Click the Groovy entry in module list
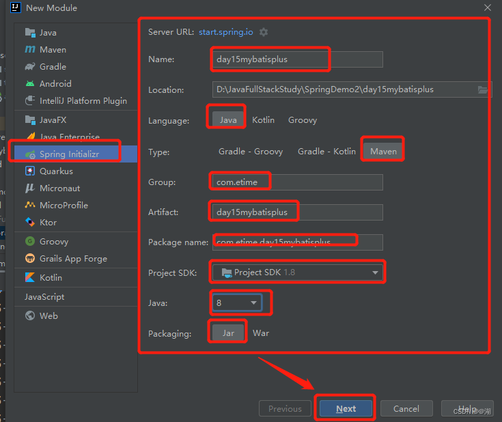 pyautogui.click(x=76, y=242)
